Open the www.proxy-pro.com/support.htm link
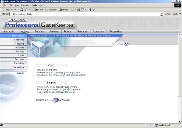182x128 pixels. (x=60, y=87)
